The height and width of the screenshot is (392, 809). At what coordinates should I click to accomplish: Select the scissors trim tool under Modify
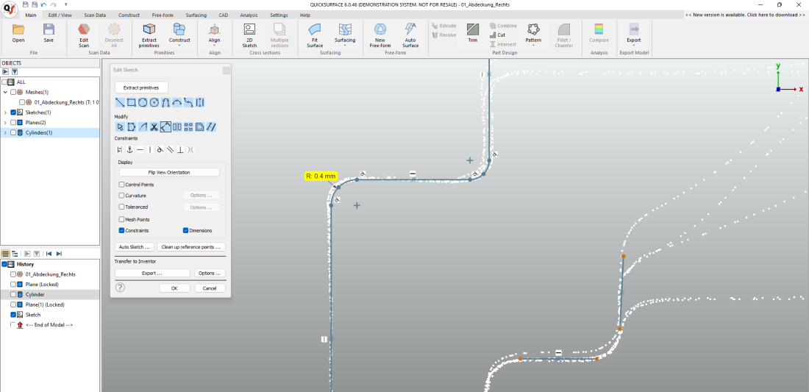point(154,127)
